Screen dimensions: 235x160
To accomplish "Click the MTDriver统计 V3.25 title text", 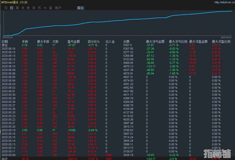I will (x=14, y=2).
